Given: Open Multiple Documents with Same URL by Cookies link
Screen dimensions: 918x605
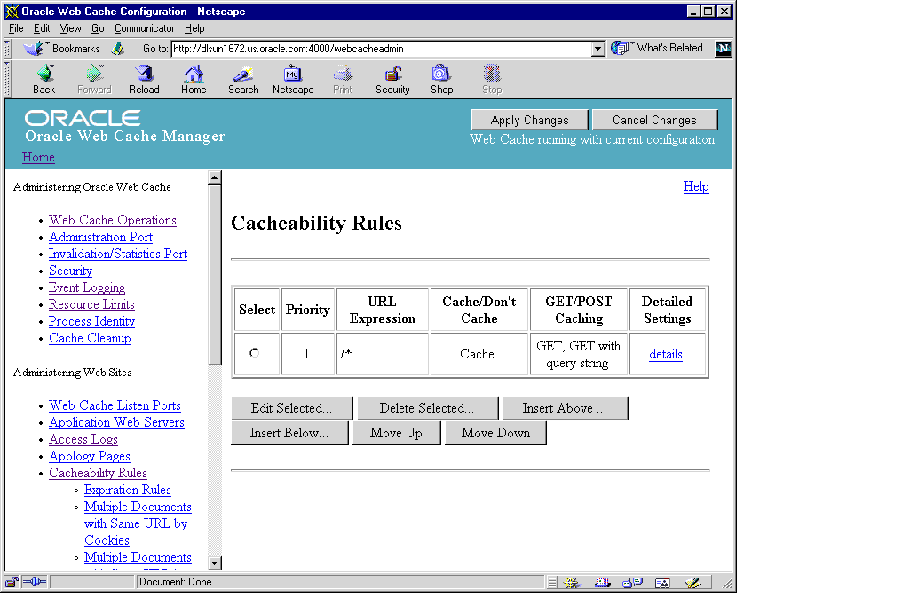Looking at the screenshot, I should [138, 523].
